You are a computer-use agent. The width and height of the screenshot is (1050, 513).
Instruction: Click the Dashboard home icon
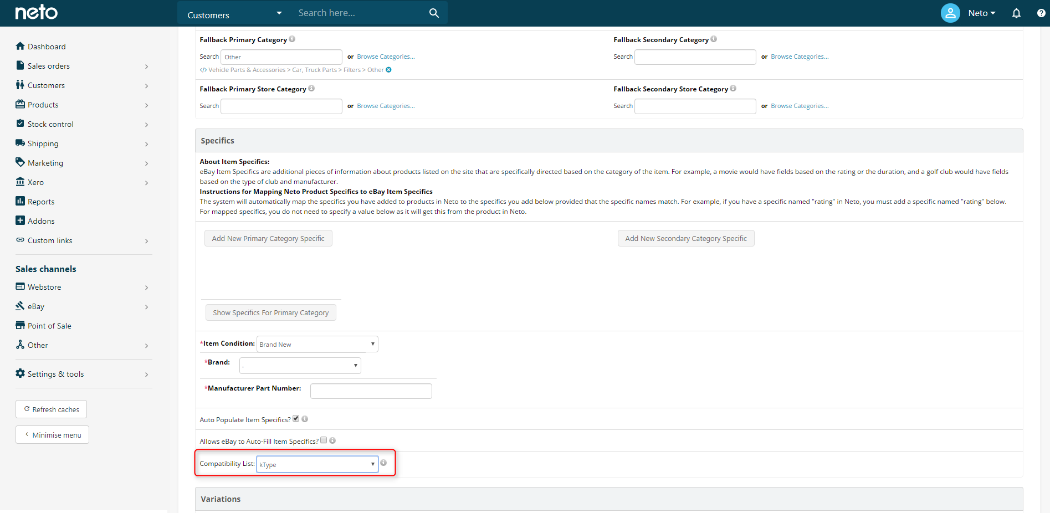tap(21, 46)
